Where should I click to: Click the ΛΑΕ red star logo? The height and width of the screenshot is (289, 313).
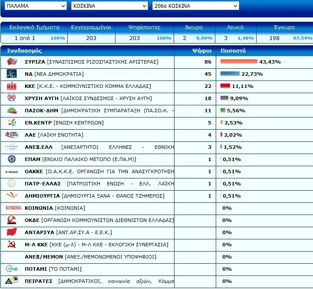(12, 134)
